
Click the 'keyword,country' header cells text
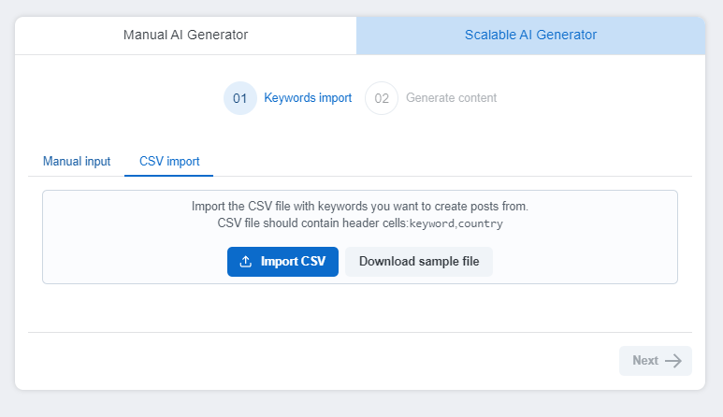(x=456, y=224)
